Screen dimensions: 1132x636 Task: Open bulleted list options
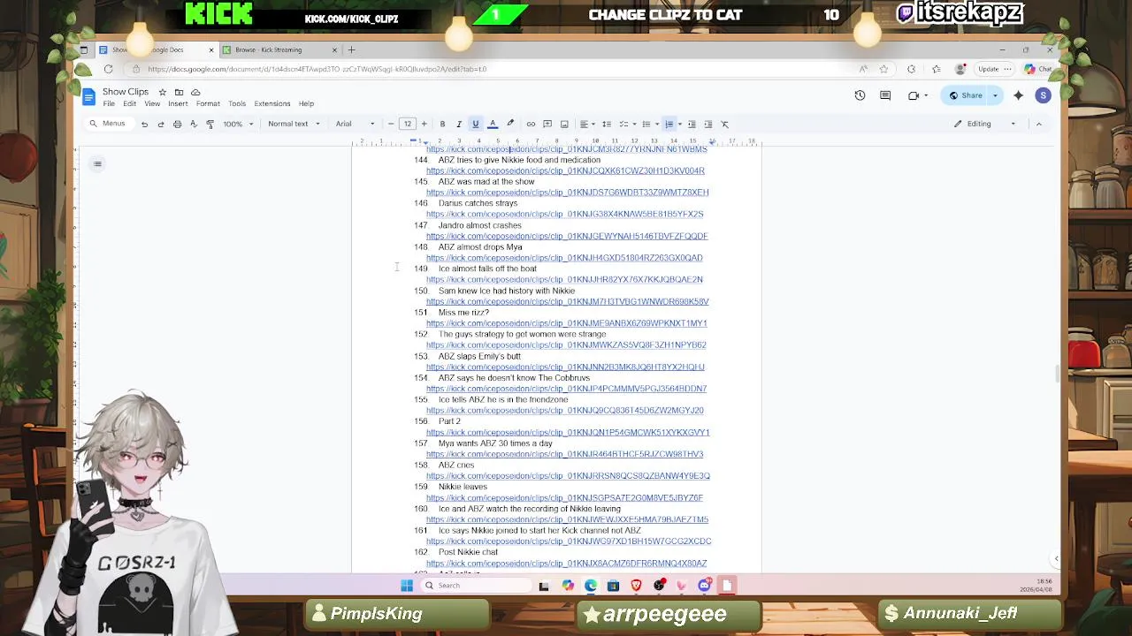click(x=648, y=124)
